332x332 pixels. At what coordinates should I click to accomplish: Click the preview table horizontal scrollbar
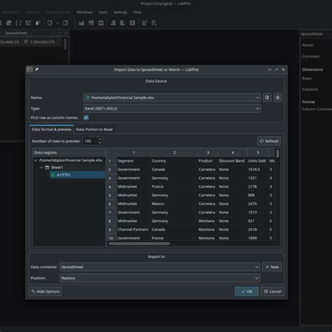pos(139,244)
